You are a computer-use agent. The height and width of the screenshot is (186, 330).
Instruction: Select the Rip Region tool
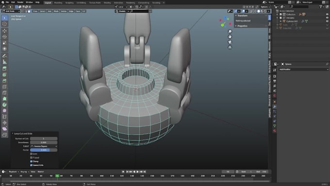pyautogui.click(x=5, y=135)
